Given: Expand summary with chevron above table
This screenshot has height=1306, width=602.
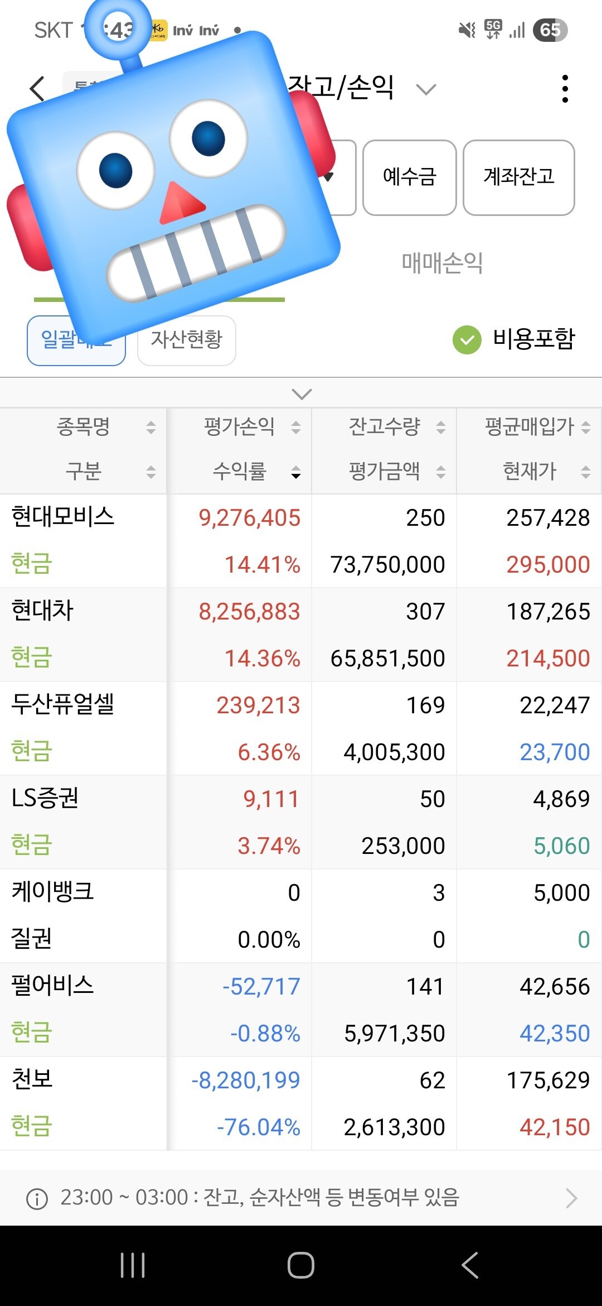Looking at the screenshot, I should 302,394.
